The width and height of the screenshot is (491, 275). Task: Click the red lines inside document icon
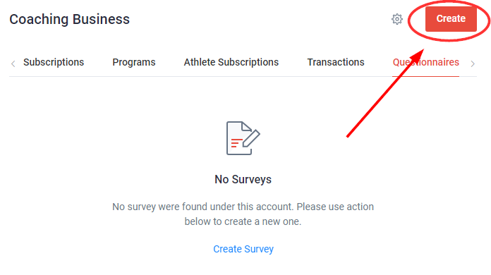[x=236, y=143]
